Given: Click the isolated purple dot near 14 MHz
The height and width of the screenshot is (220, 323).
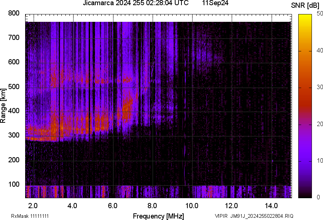Looking at the screenshot, I should pyautogui.click(x=272, y=161).
